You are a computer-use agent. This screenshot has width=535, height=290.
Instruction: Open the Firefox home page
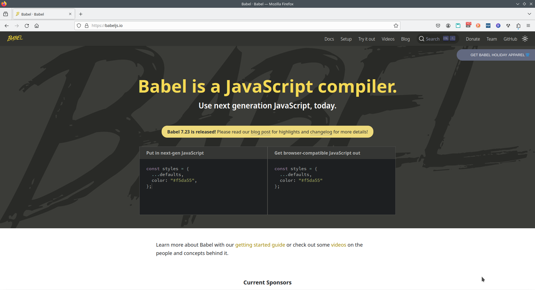click(x=37, y=26)
